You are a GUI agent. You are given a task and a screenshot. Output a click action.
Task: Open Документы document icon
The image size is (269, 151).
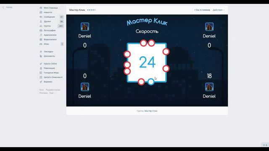click(41, 56)
